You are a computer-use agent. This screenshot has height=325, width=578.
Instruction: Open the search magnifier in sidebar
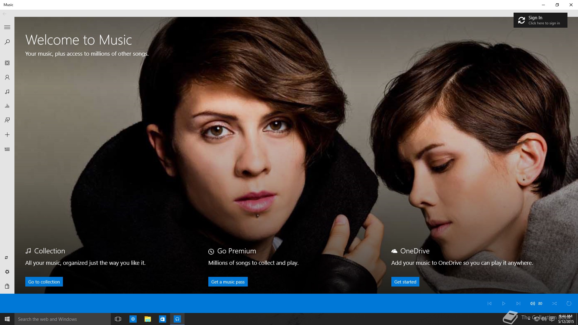(x=7, y=42)
